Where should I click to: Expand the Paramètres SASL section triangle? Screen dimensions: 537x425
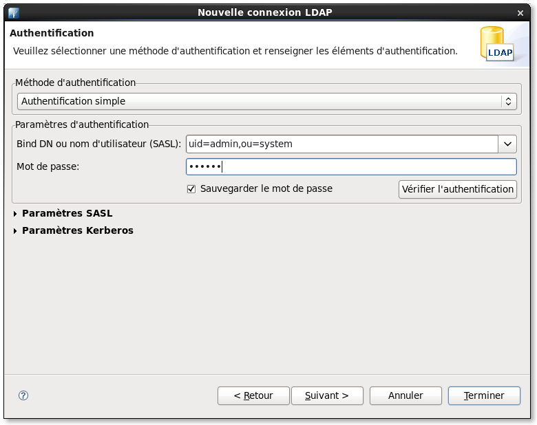[x=16, y=214]
